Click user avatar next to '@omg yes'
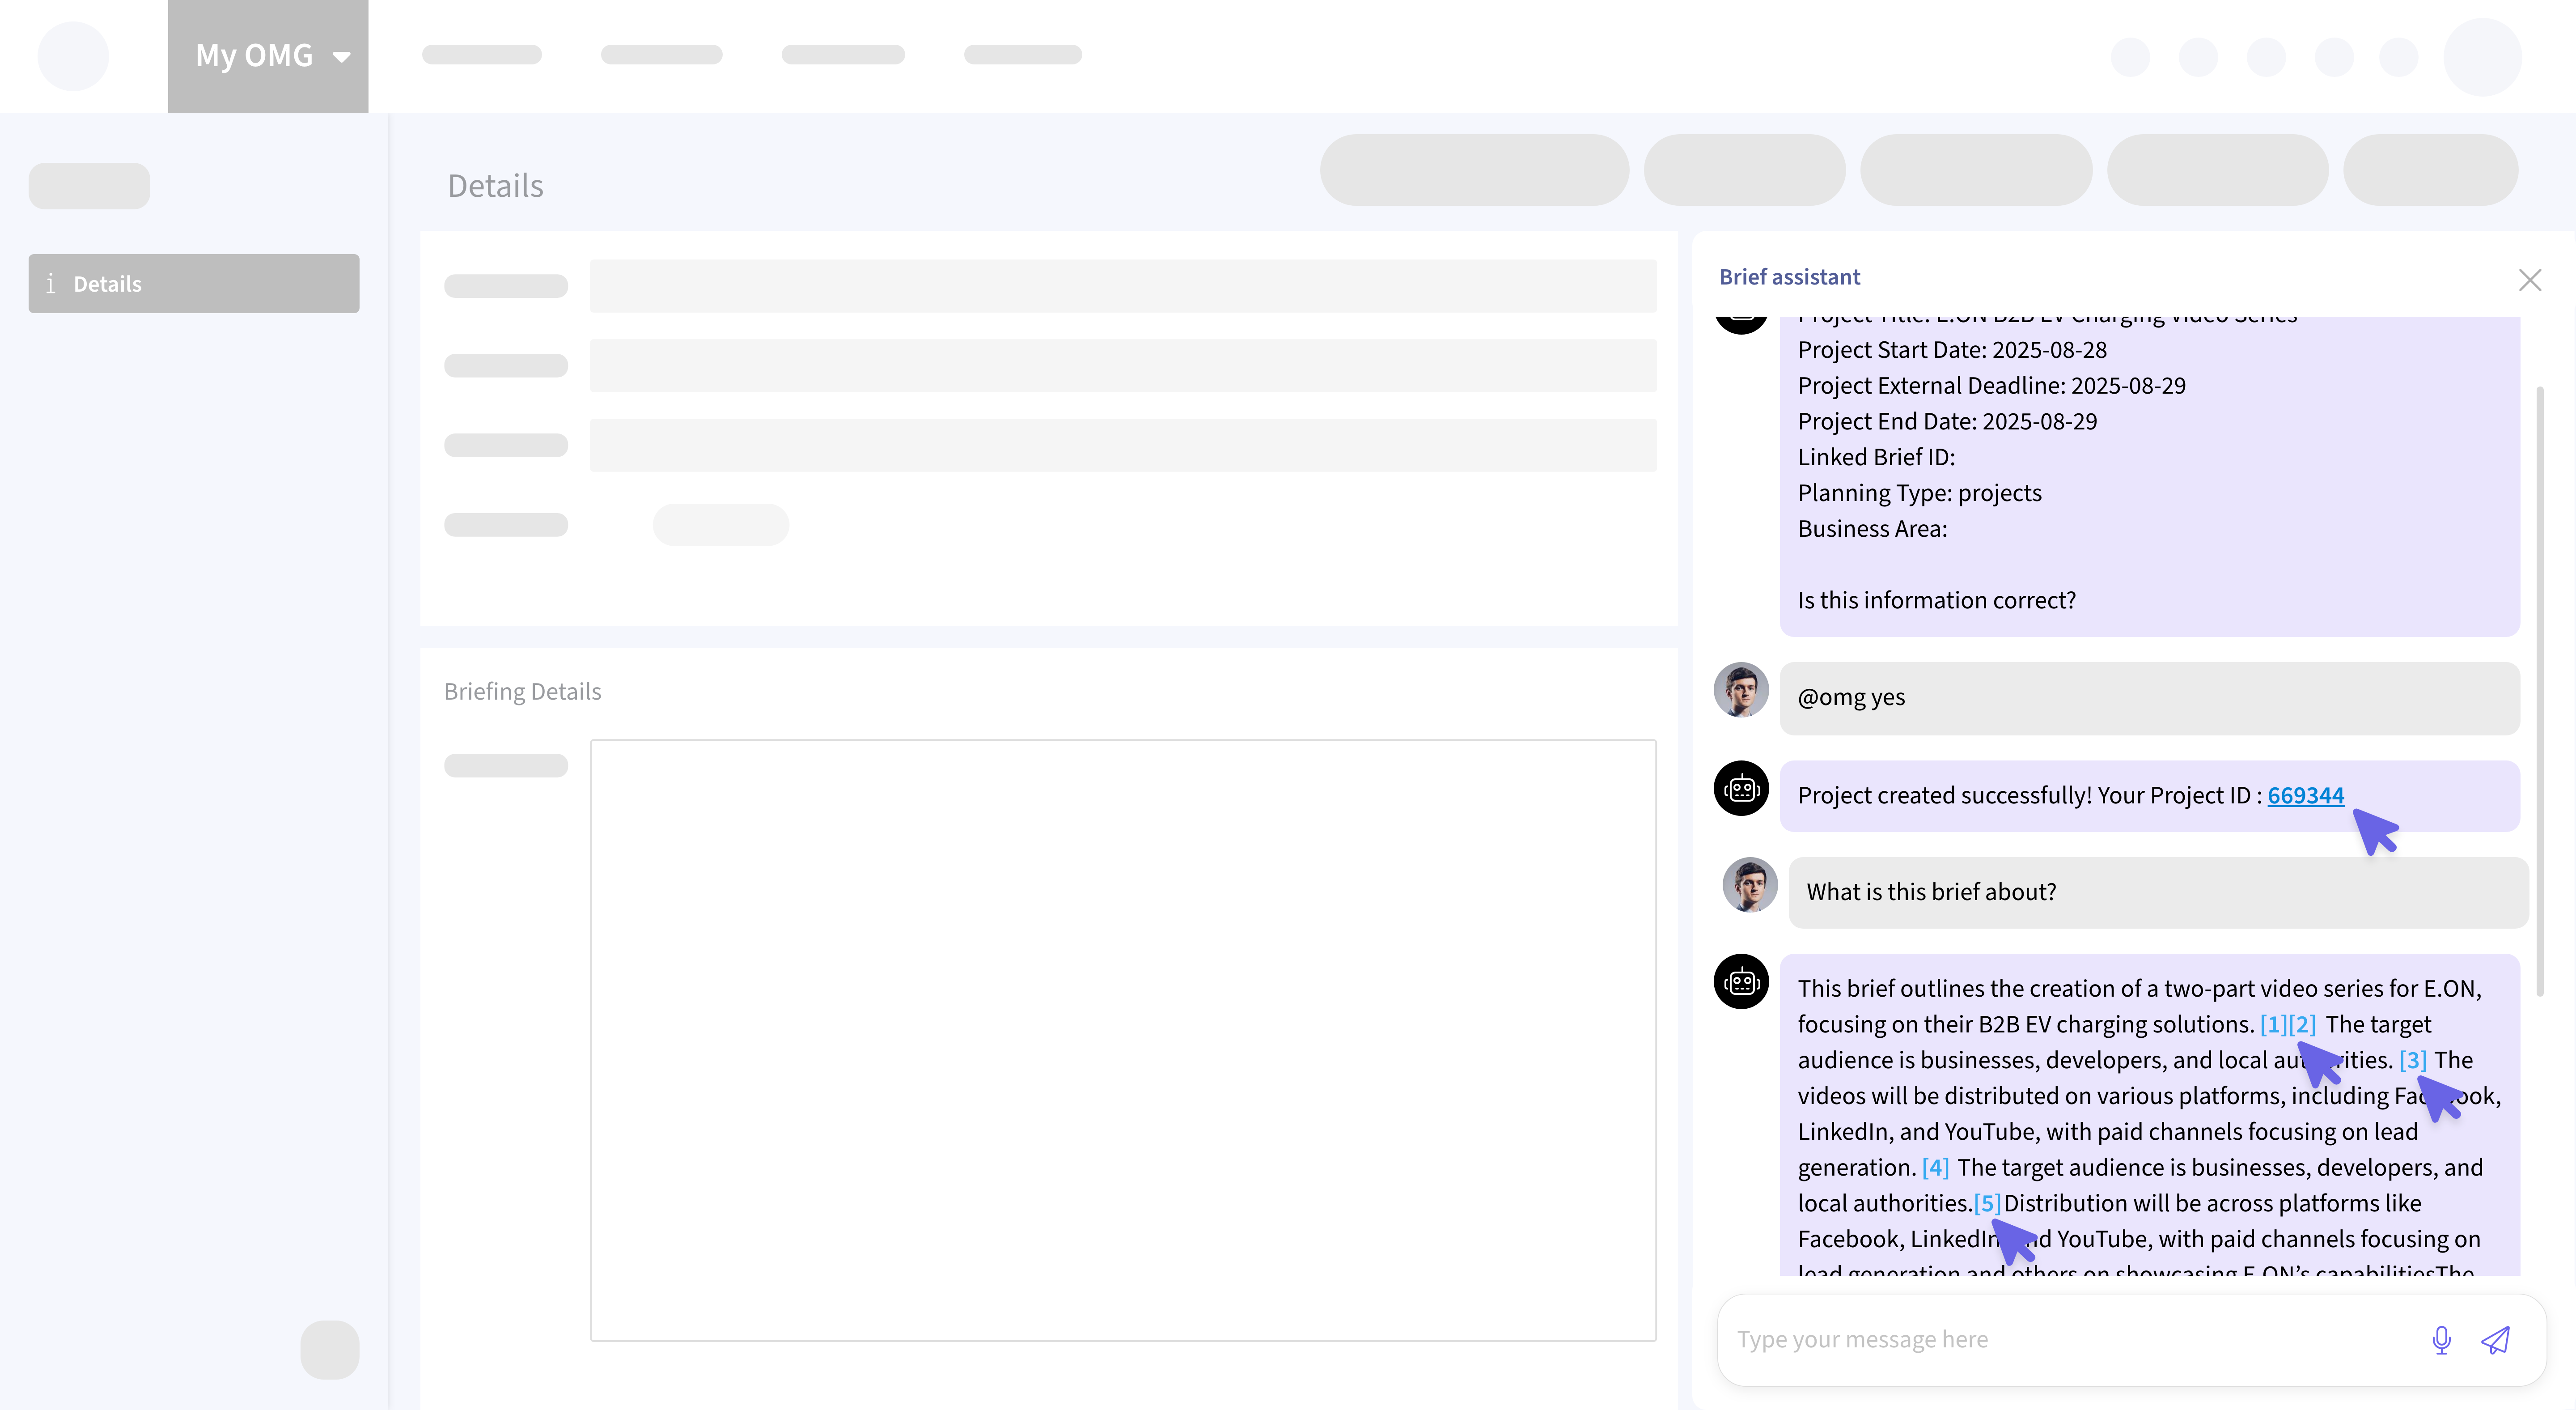 coord(1741,690)
